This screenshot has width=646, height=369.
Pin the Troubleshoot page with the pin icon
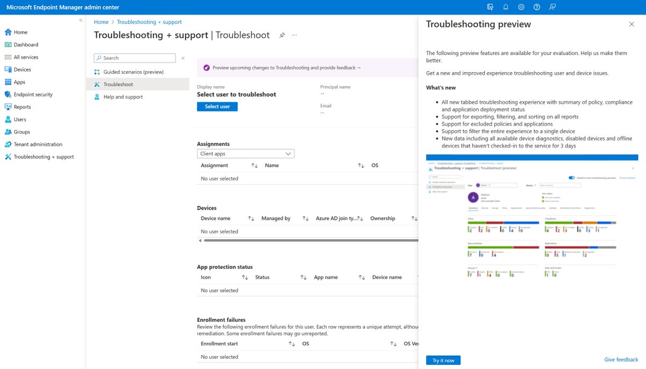click(282, 35)
